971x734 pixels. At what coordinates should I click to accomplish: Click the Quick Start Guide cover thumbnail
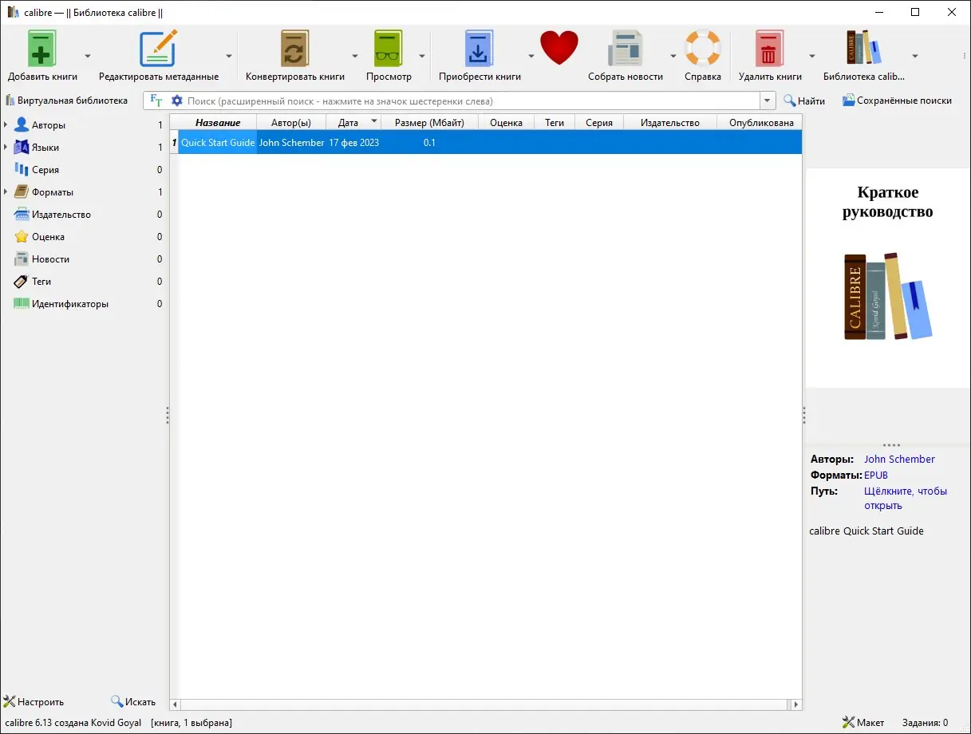click(888, 278)
